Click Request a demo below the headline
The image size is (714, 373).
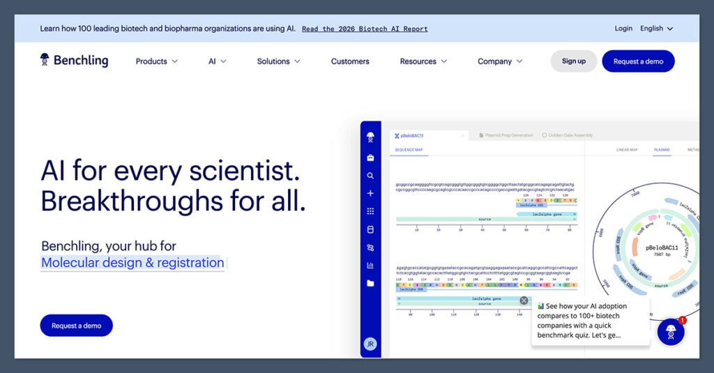click(x=76, y=326)
